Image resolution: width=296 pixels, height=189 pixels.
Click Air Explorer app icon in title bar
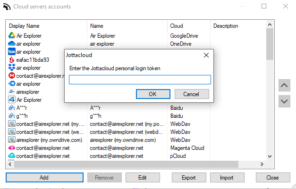tap(7, 7)
